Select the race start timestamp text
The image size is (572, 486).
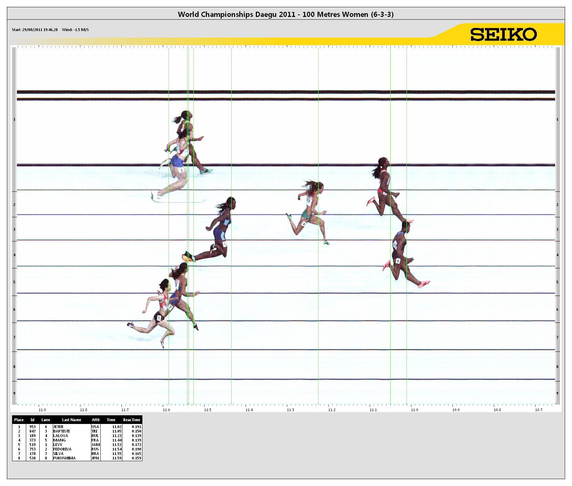35,30
